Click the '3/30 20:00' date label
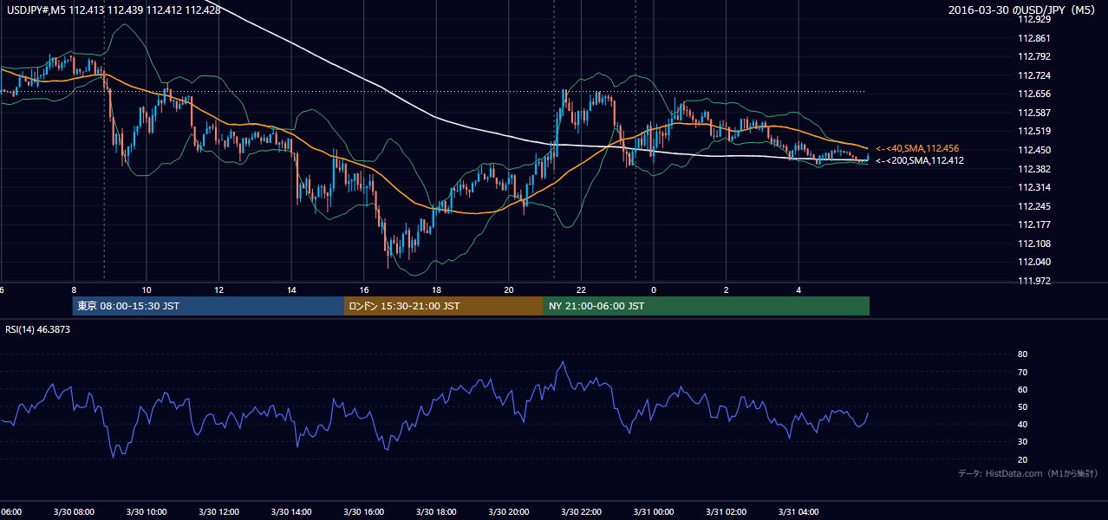Image resolution: width=1108 pixels, height=520 pixels. pyautogui.click(x=508, y=511)
